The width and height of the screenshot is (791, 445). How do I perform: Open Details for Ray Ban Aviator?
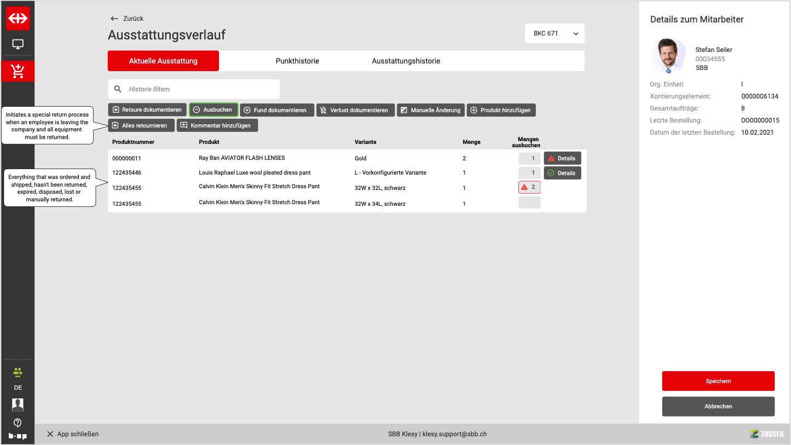(562, 159)
